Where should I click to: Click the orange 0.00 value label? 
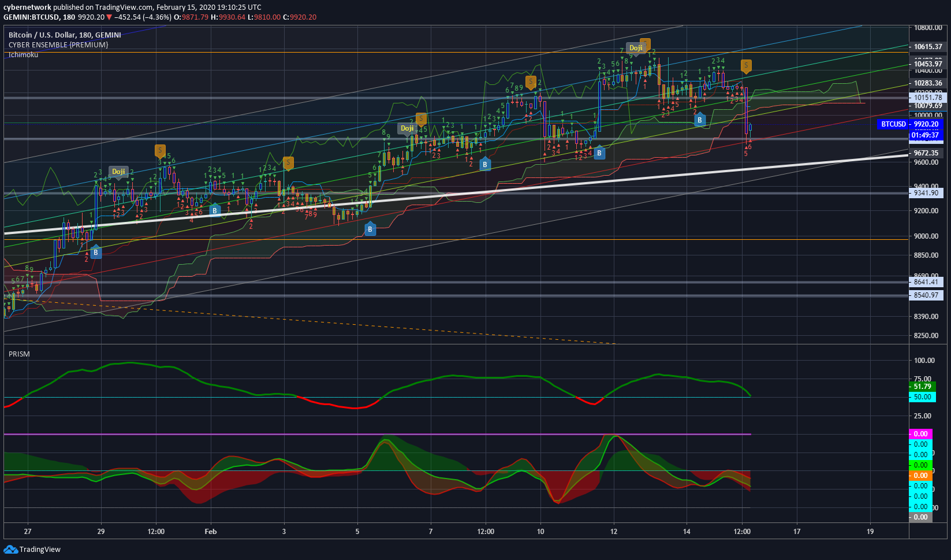920,476
